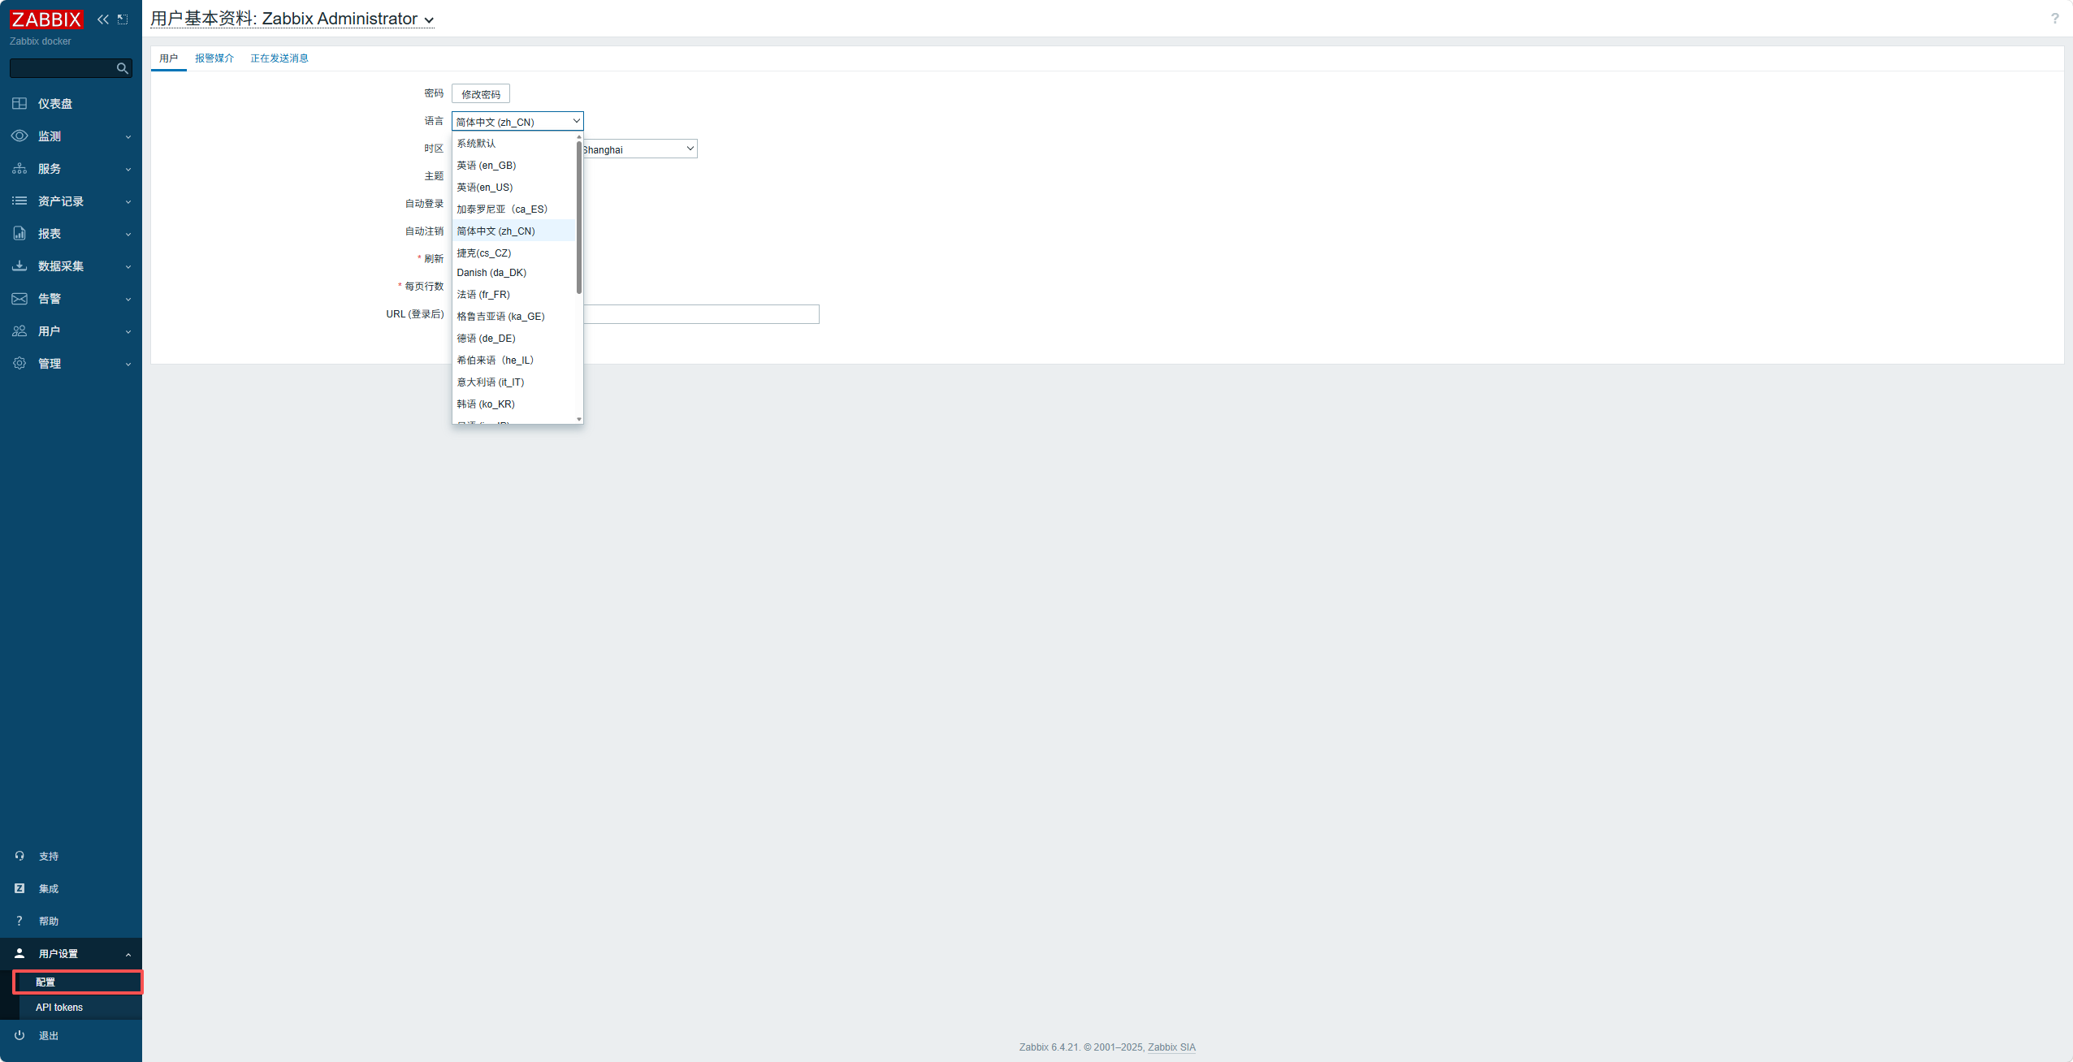The height and width of the screenshot is (1062, 2073).
Task: Click the sidebar search magnifier icon
Action: click(123, 68)
